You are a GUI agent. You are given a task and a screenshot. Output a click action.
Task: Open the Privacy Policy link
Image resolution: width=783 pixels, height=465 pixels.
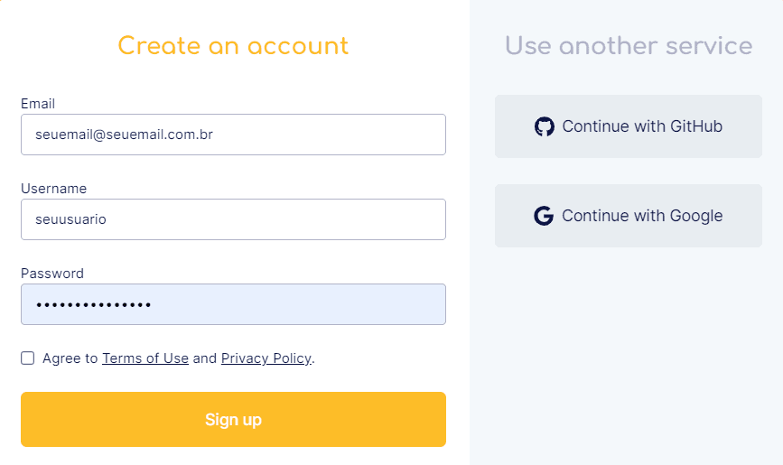[x=266, y=358]
